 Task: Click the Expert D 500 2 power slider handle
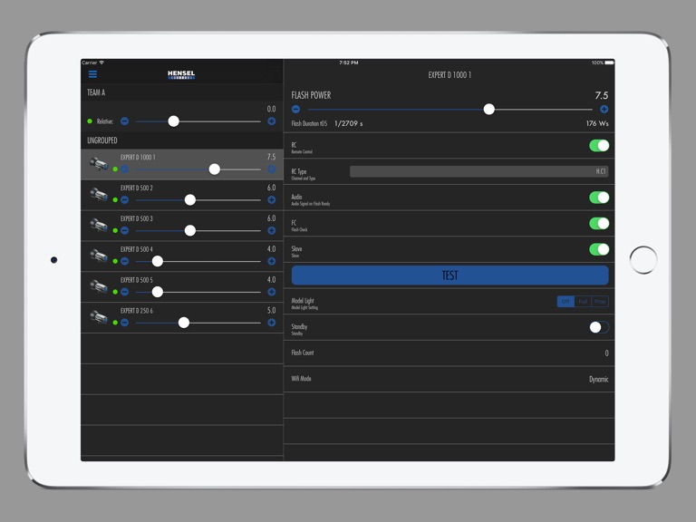(190, 199)
